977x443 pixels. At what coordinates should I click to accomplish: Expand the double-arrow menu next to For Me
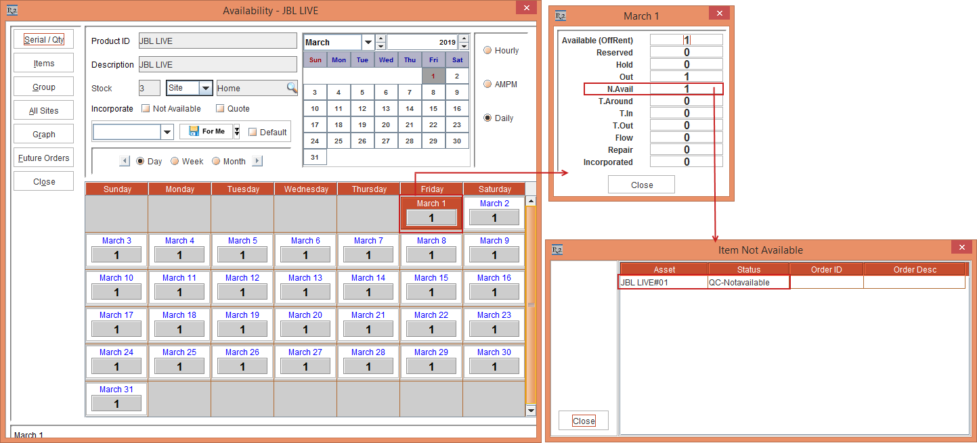pyautogui.click(x=237, y=132)
